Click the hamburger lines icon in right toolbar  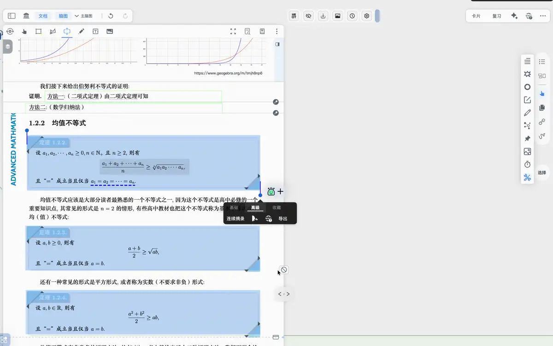pyautogui.click(x=527, y=61)
